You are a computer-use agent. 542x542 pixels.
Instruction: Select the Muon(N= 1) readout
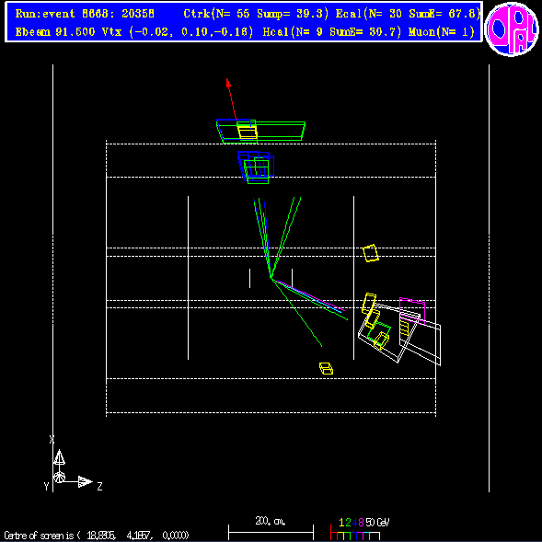[x=442, y=32]
